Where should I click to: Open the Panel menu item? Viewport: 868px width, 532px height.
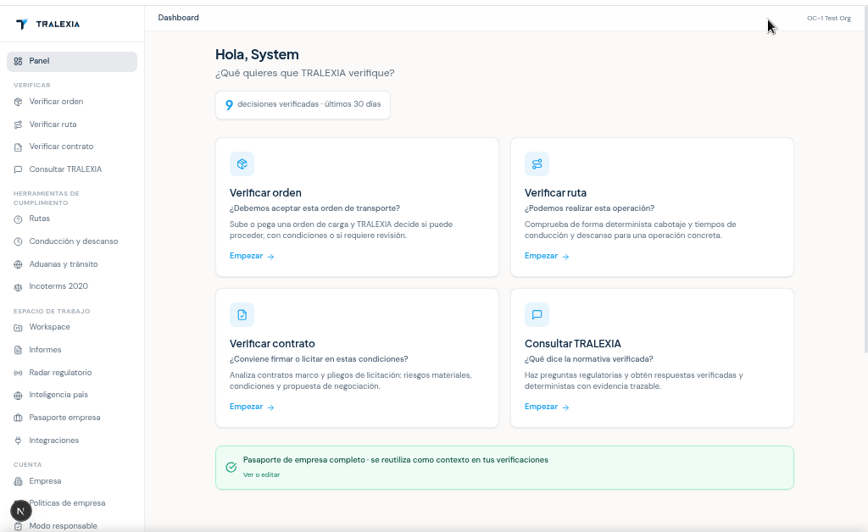pyautogui.click(x=72, y=61)
